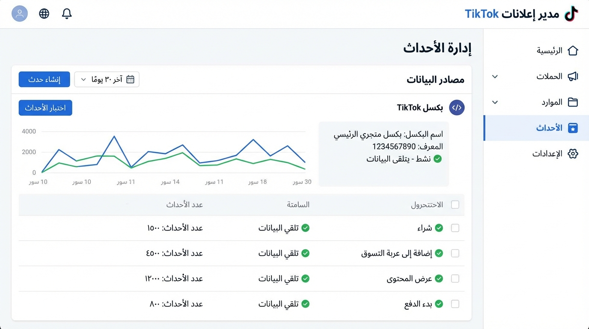
Task: Open the آخر ٣٠ يومًا date dropdown
Action: 107,79
